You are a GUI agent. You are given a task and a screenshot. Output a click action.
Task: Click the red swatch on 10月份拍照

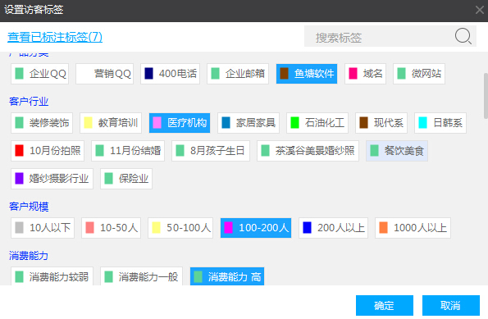tap(20, 151)
